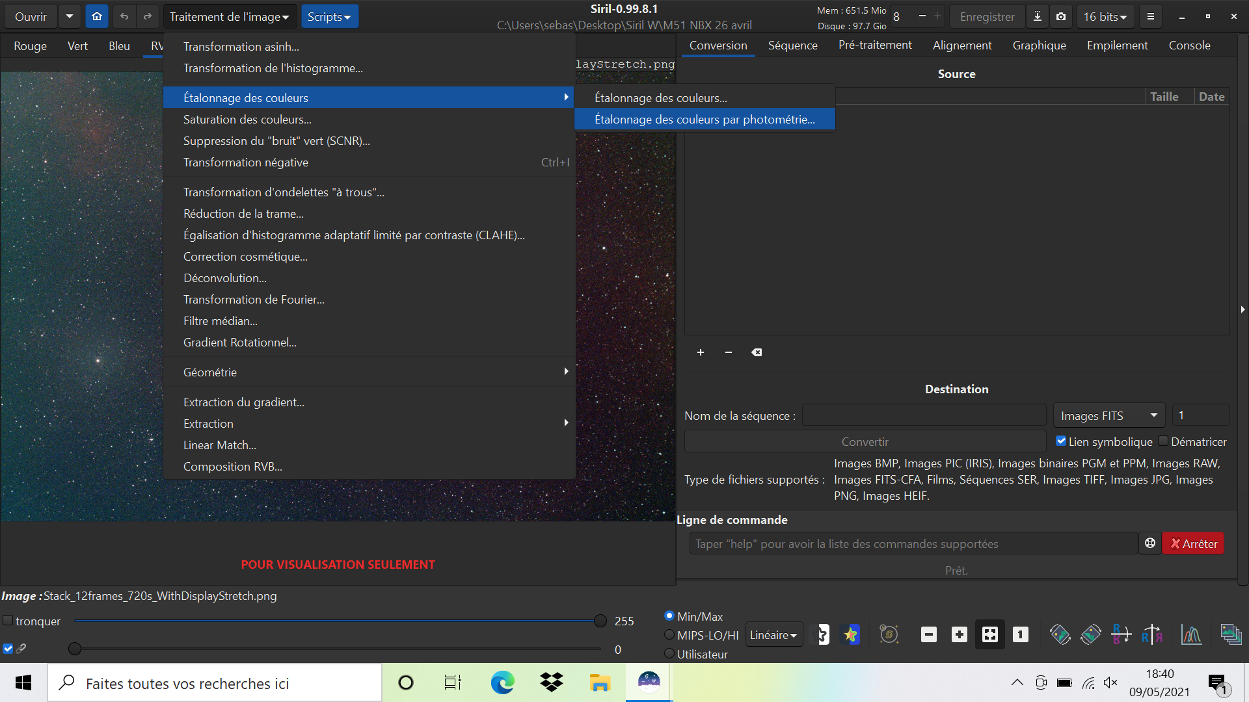
Task: Click the Windows taskbar search box
Action: tap(215, 682)
